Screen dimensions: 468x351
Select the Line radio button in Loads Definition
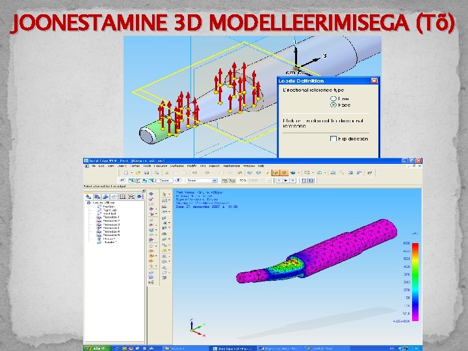333,99
